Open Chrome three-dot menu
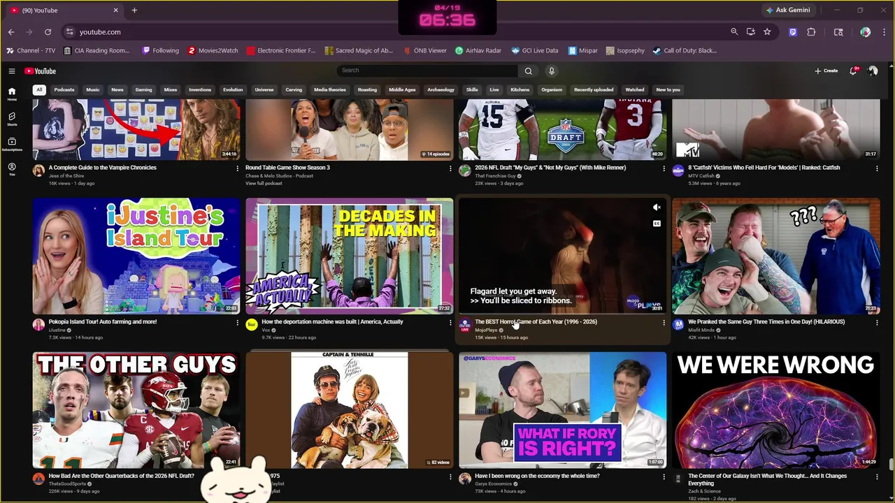The image size is (895, 503). [885, 31]
